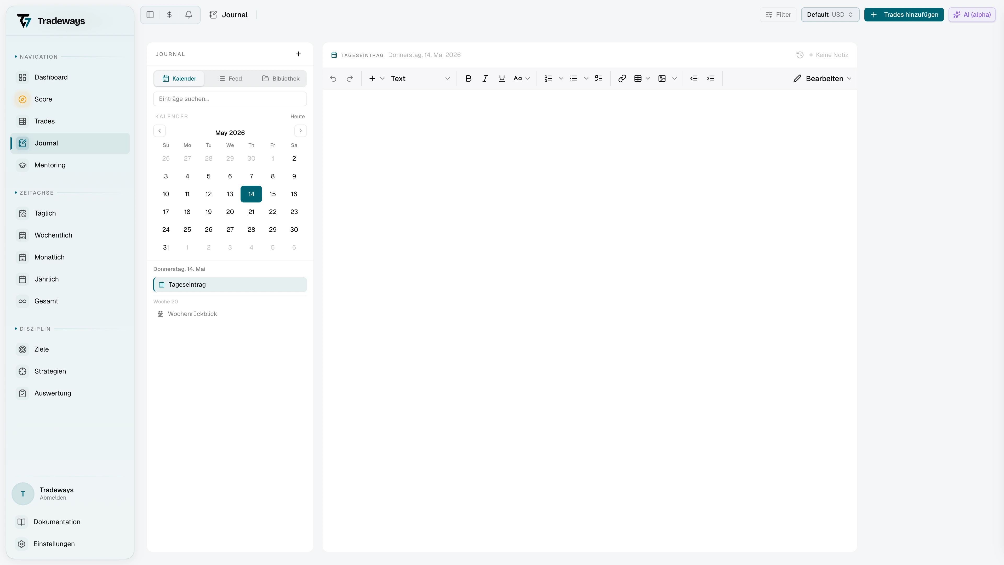
Task: Open Mentoring in the sidebar
Action: pyautogui.click(x=70, y=165)
